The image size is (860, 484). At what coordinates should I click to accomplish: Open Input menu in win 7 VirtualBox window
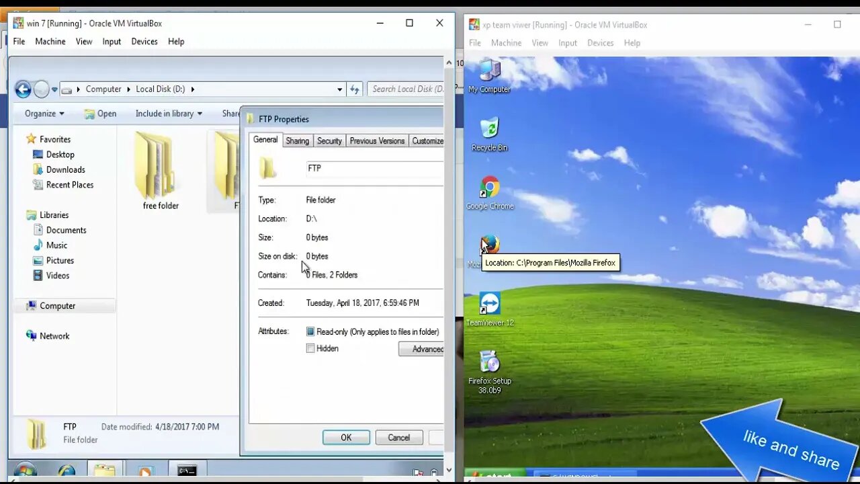tap(112, 42)
